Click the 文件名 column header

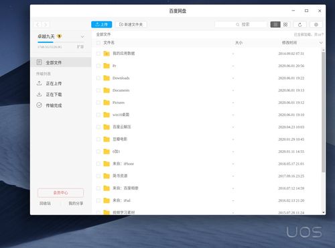click(109, 43)
